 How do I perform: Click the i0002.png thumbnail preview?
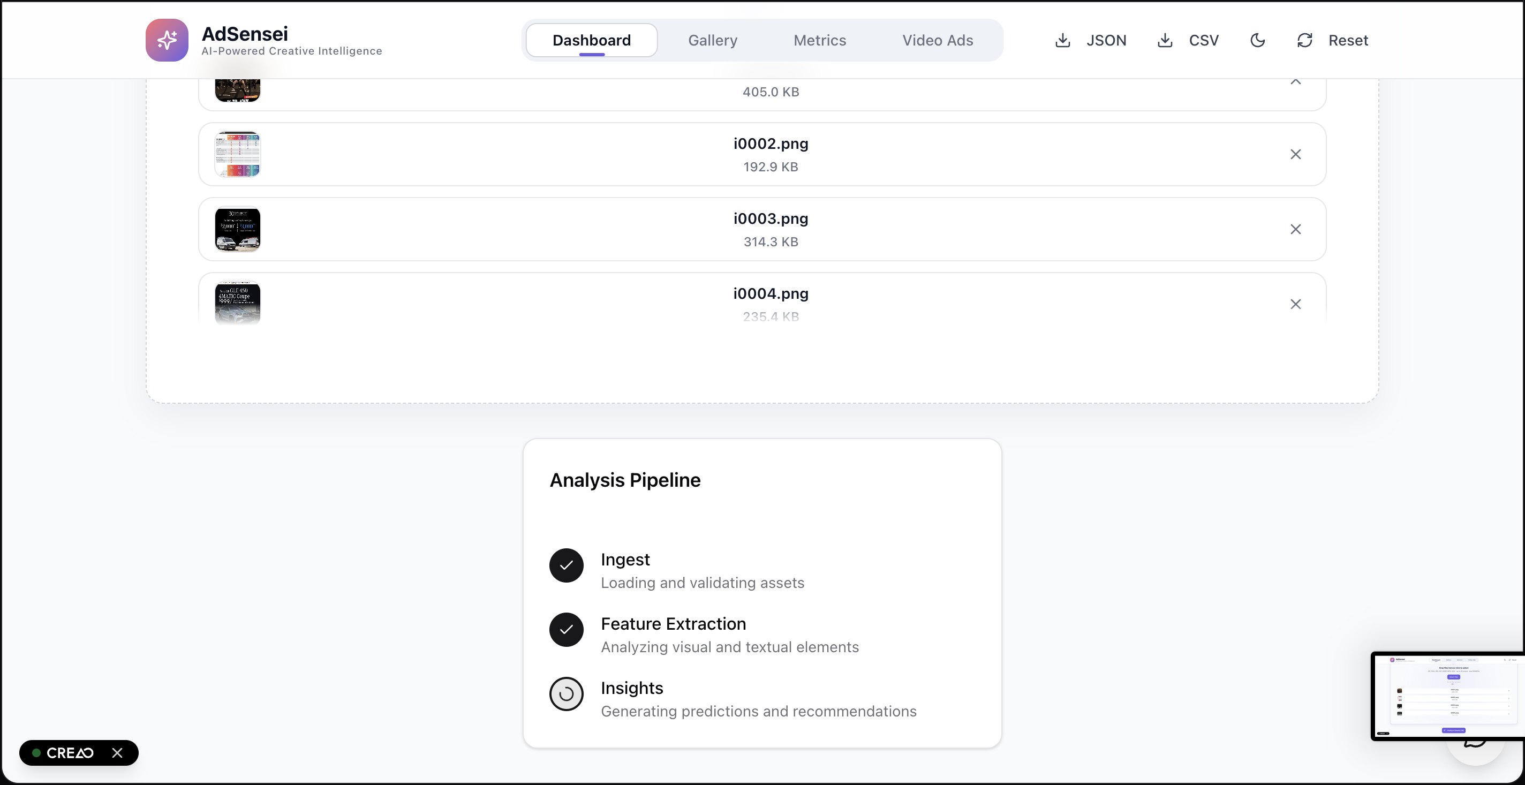(x=237, y=155)
